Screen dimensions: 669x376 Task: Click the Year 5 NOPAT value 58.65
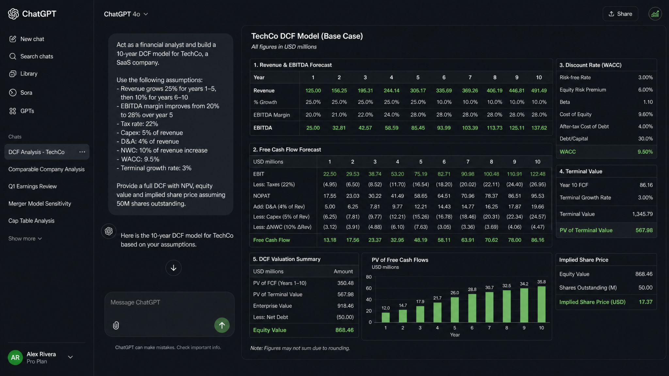pos(420,196)
